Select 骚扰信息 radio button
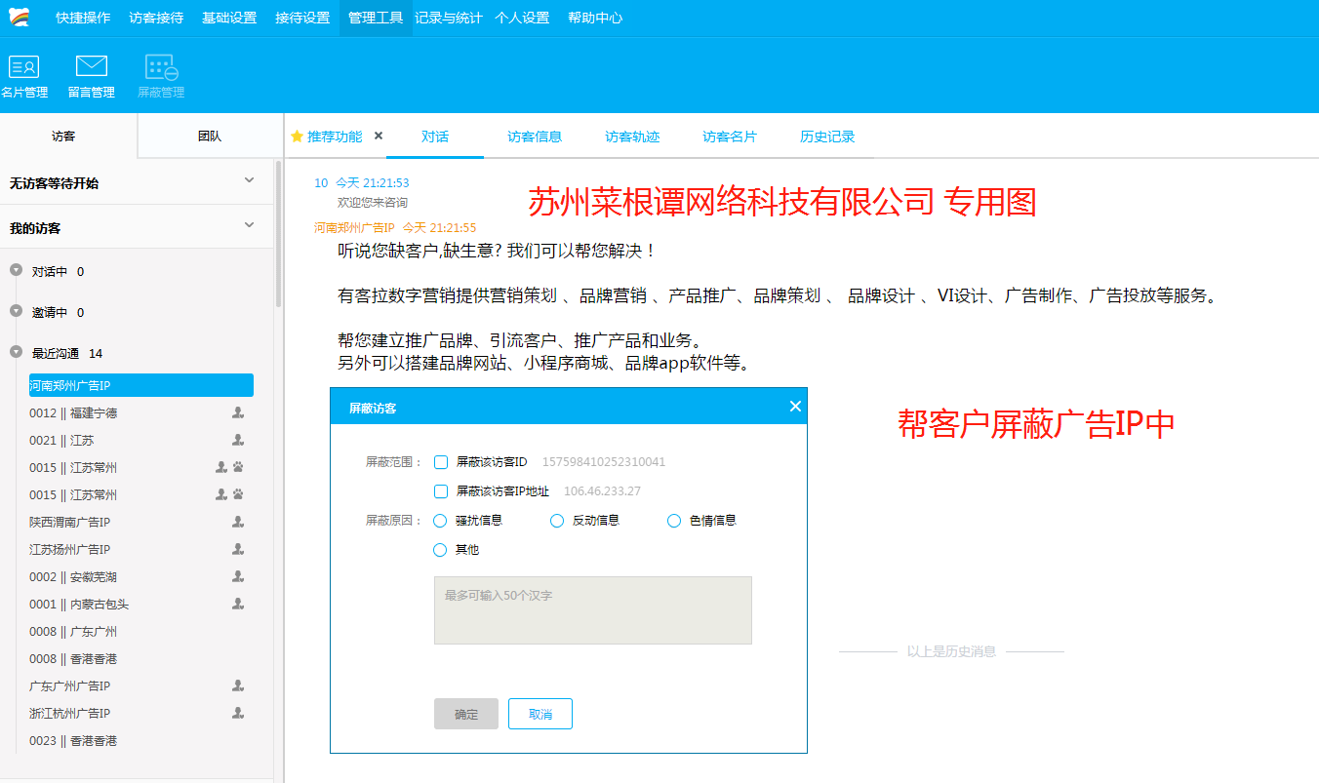Viewport: 1319px width, 783px height. (440, 521)
